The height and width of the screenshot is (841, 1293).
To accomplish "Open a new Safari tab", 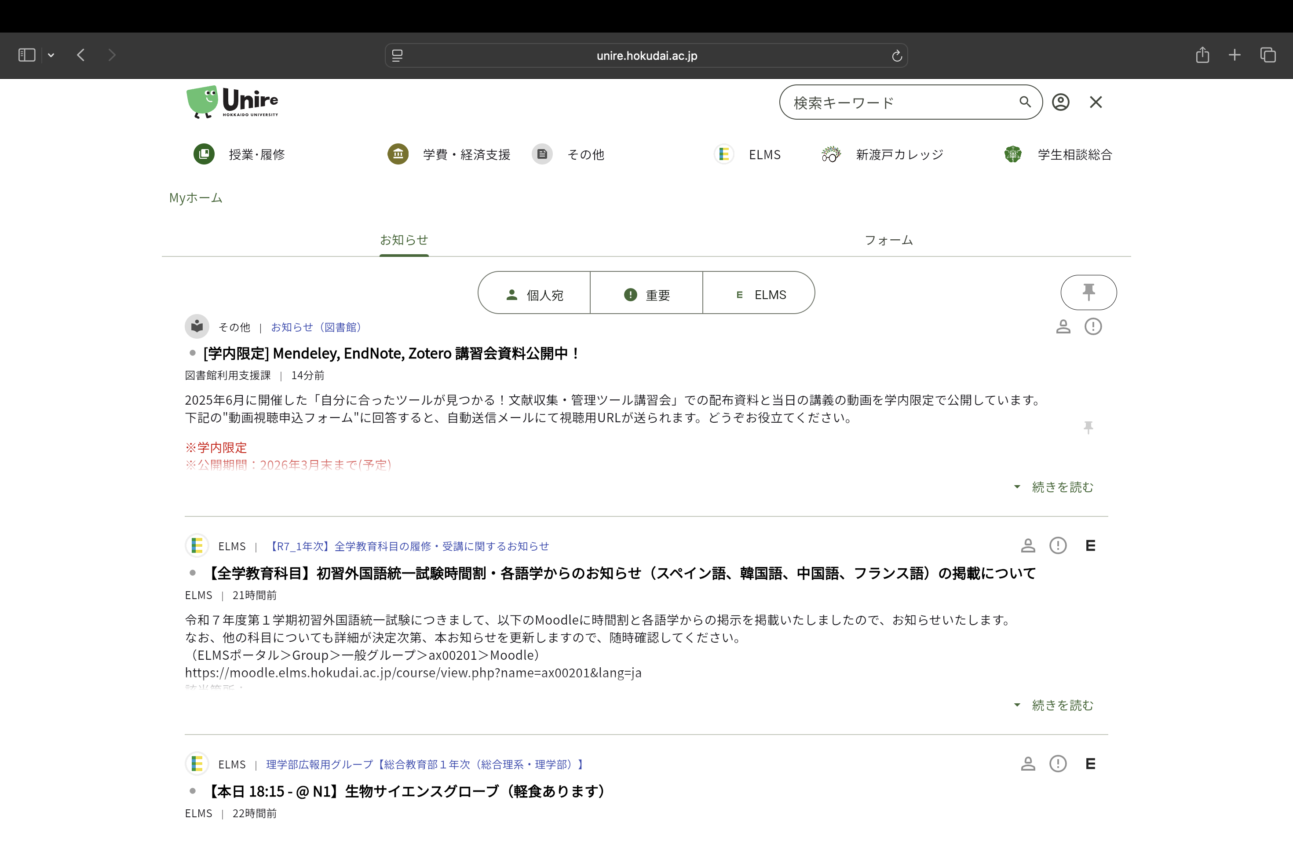I will click(1235, 55).
